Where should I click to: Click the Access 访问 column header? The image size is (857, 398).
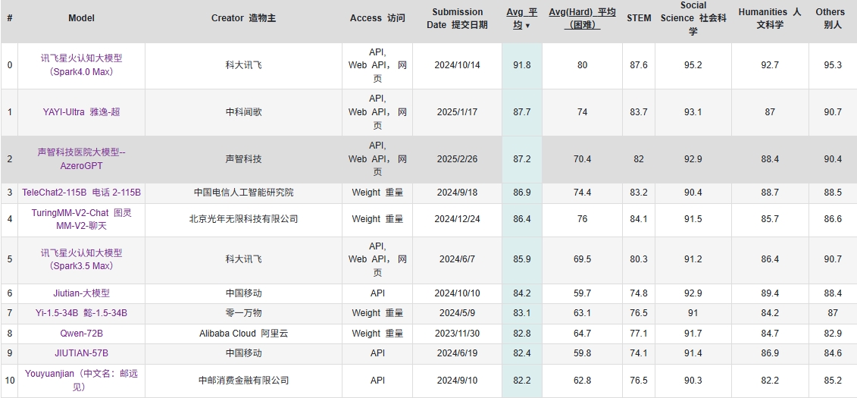coord(377,18)
